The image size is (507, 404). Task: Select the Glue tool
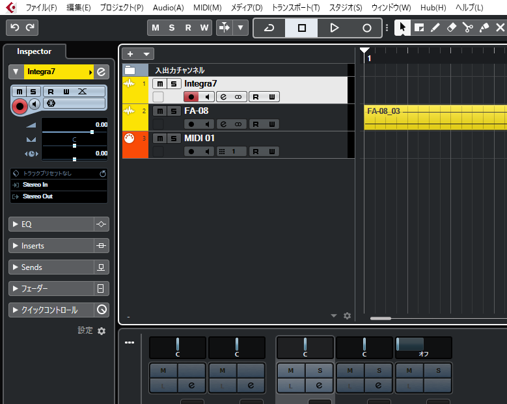tap(484, 27)
